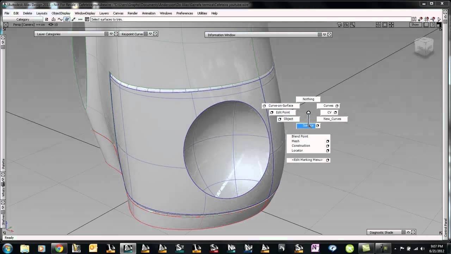Screen dimensions: 451x254
Task: Click the Show button in viewport bar
Action: point(415,25)
